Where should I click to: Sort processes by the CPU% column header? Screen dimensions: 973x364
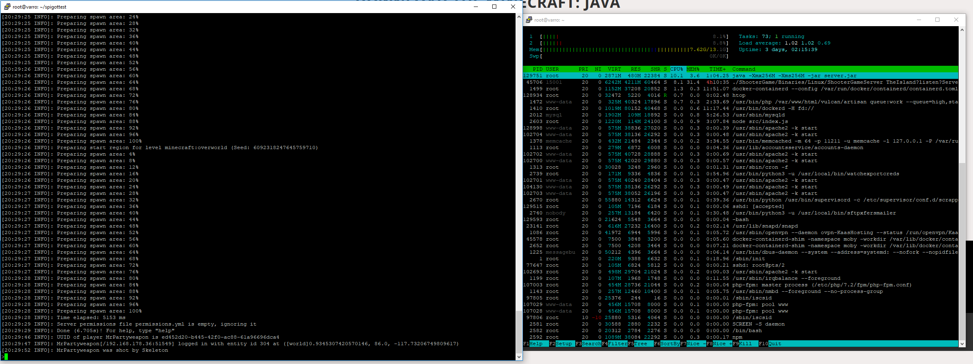[676, 69]
